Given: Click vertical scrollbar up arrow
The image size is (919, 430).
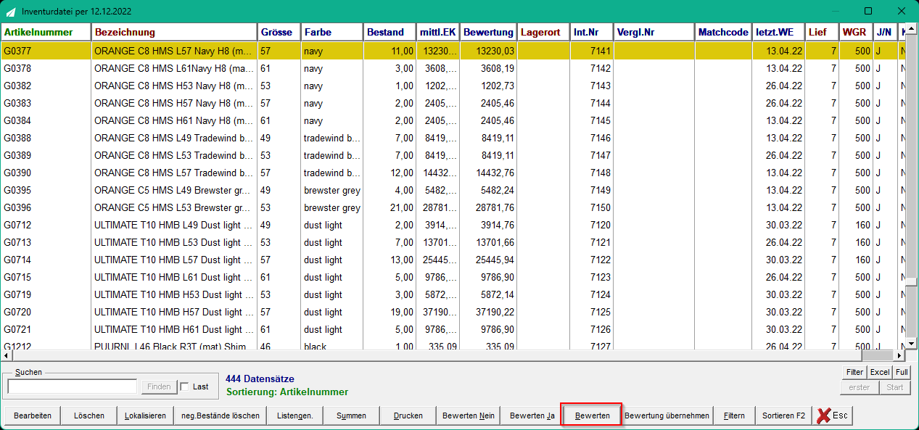Looking at the screenshot, I should (912, 30).
